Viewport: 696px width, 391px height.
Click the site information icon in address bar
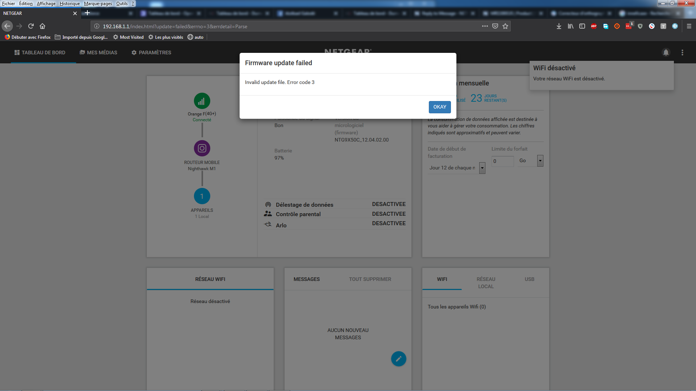coord(97,26)
